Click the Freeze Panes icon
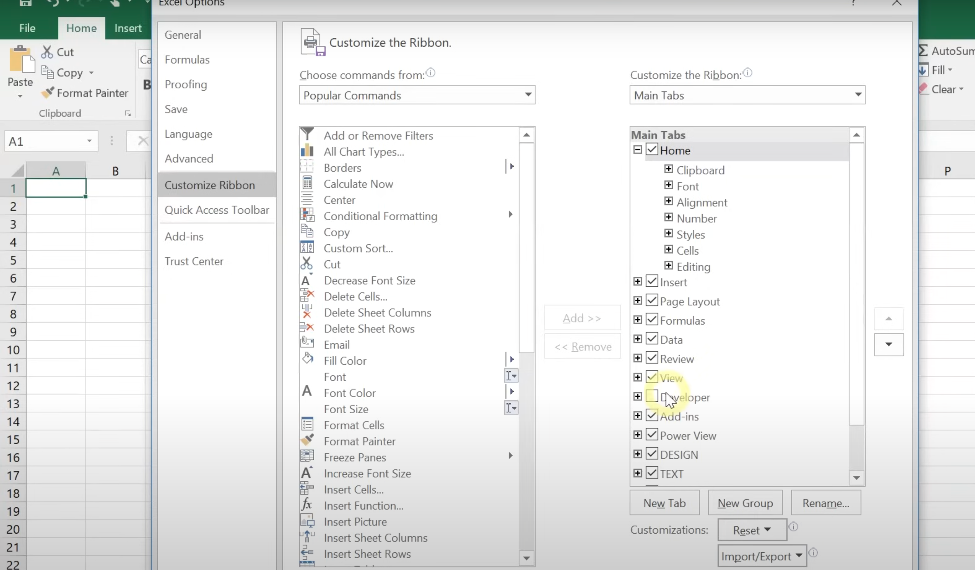Screen dimensions: 975x570 pyautogui.click(x=307, y=456)
